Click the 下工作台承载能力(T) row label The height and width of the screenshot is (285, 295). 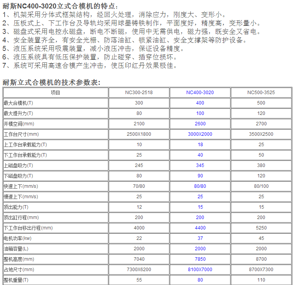(26, 155)
